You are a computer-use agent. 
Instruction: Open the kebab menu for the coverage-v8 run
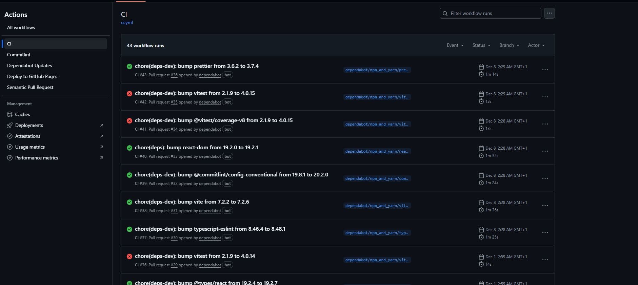coord(545,124)
